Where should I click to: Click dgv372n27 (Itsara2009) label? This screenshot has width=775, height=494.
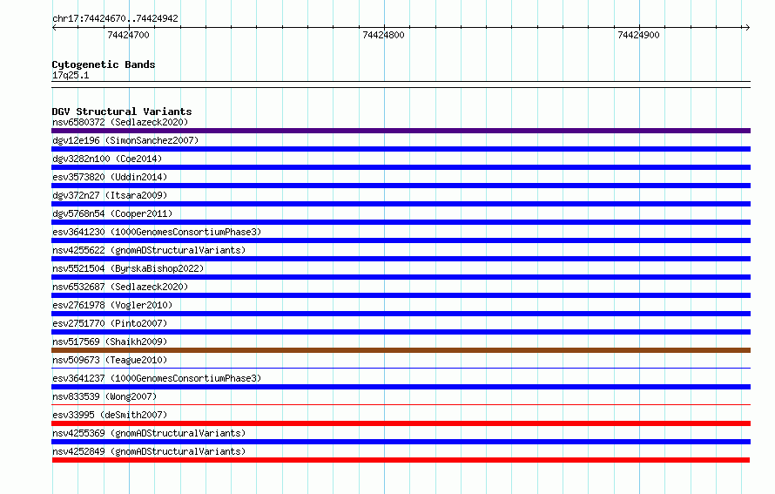(x=110, y=195)
